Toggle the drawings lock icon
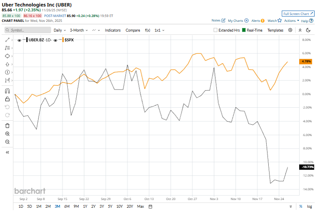The image size is (315, 213). point(7,99)
